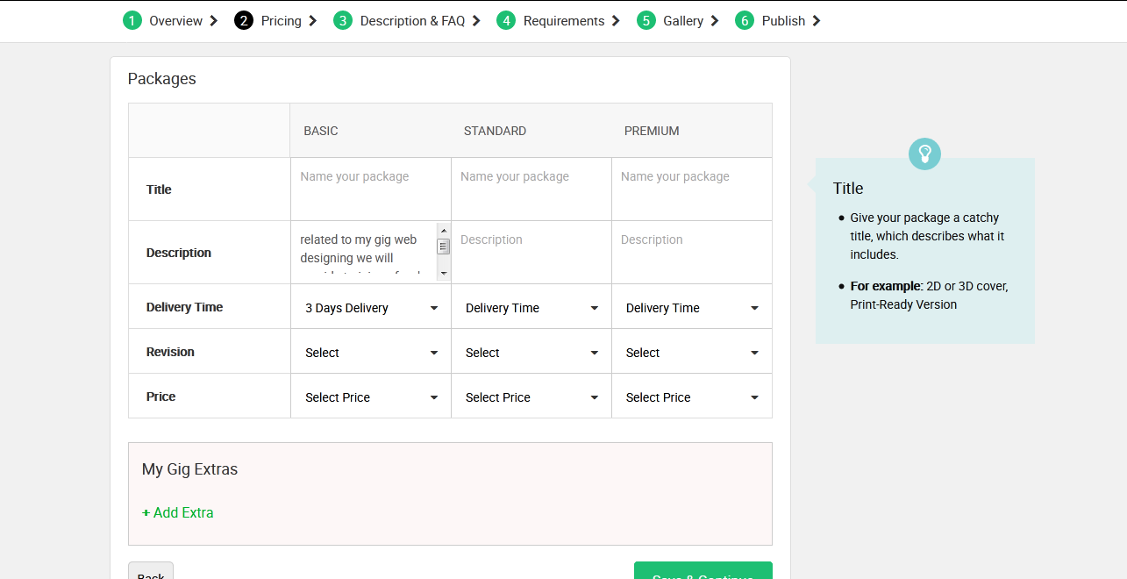The height and width of the screenshot is (579, 1127).
Task: Click the Save & Continue button
Action: (703, 572)
